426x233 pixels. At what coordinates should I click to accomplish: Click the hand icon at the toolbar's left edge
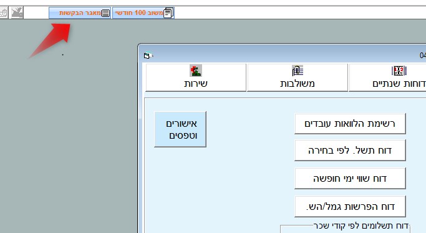tap(4, 12)
